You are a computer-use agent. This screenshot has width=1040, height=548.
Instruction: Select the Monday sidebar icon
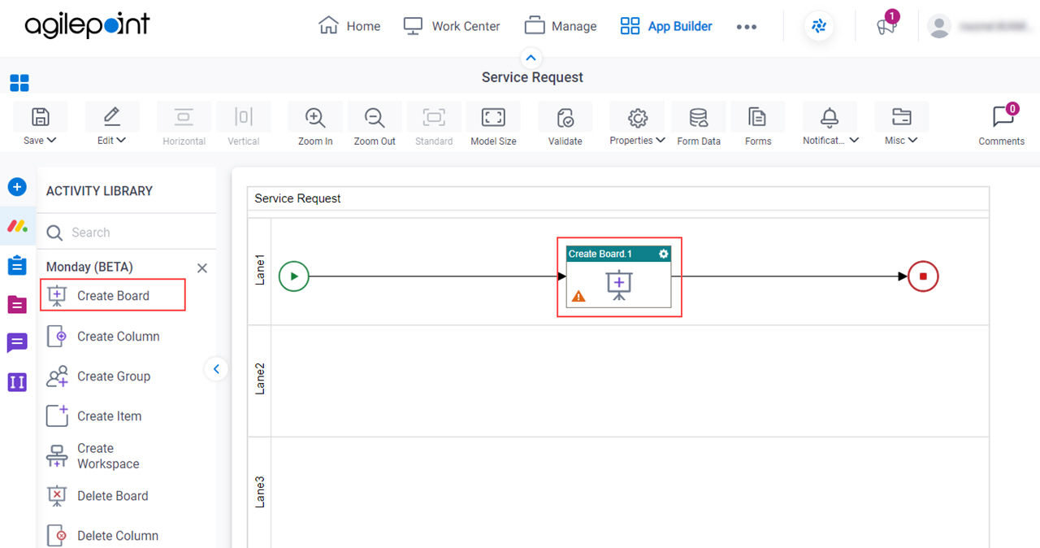click(x=17, y=226)
